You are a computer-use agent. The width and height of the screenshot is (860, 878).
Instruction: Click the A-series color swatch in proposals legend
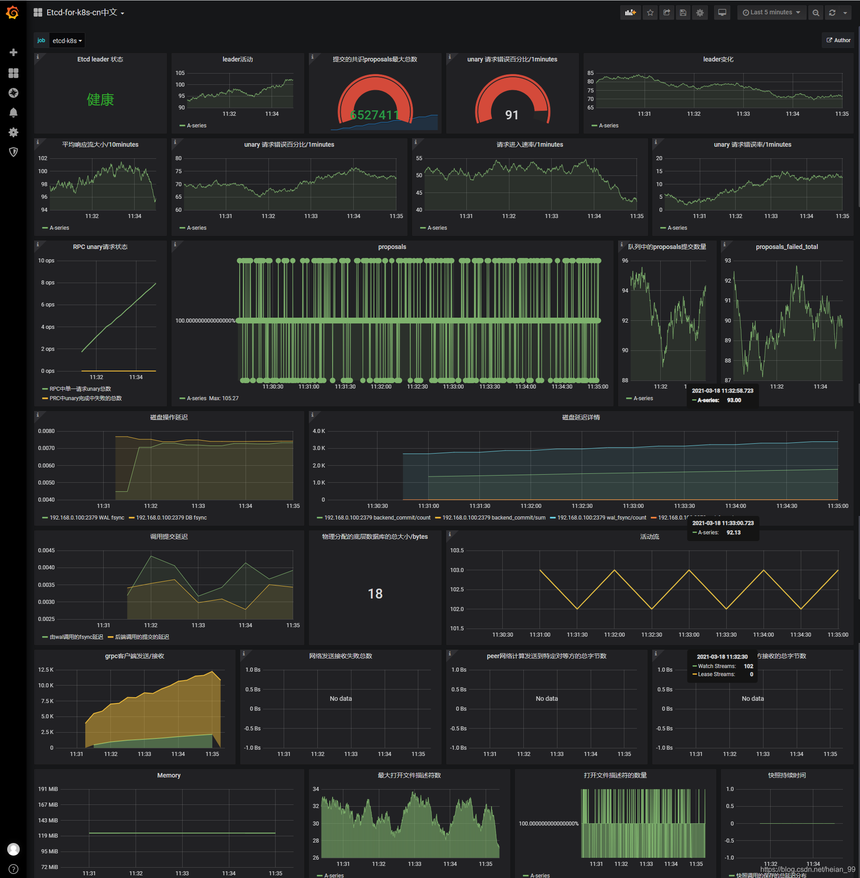click(x=183, y=398)
